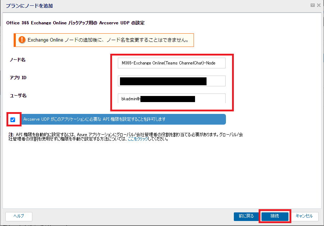Click the アプリ ID input field

(171, 81)
